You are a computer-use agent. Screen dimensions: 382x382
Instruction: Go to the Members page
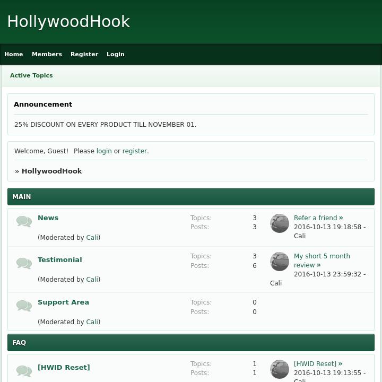point(47,54)
